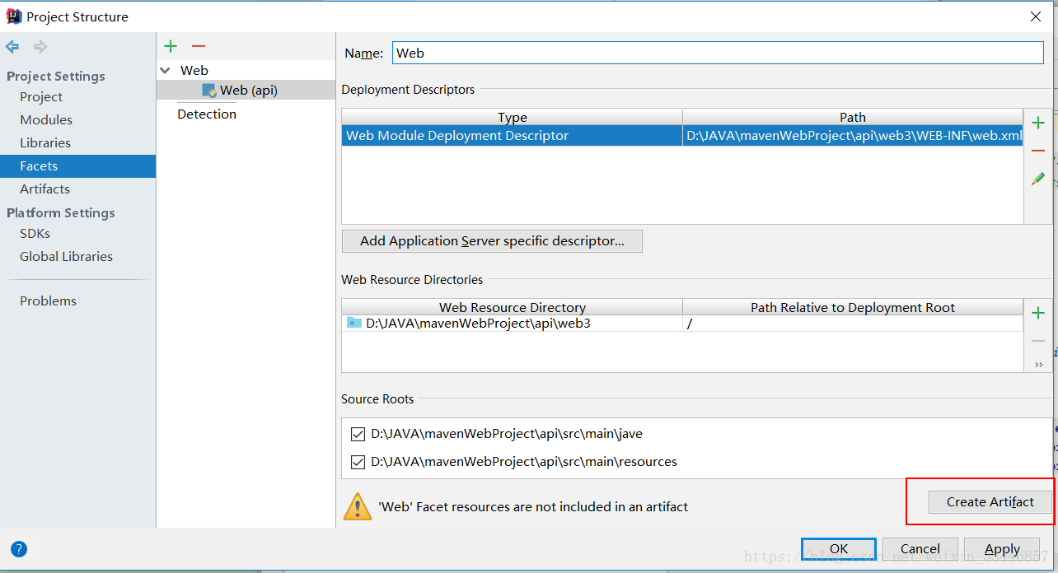Click the '/' relative path cell
This screenshot has width=1058, height=573.
point(853,324)
